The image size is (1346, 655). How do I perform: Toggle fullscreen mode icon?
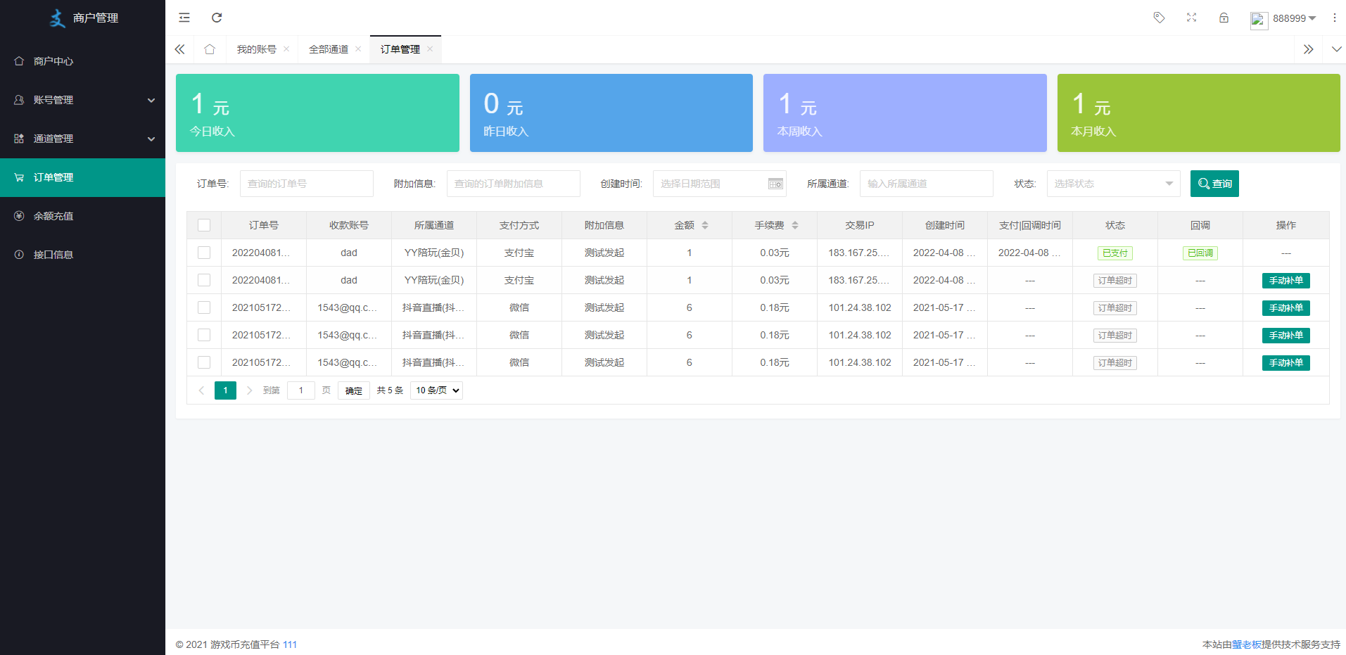pos(1191,18)
